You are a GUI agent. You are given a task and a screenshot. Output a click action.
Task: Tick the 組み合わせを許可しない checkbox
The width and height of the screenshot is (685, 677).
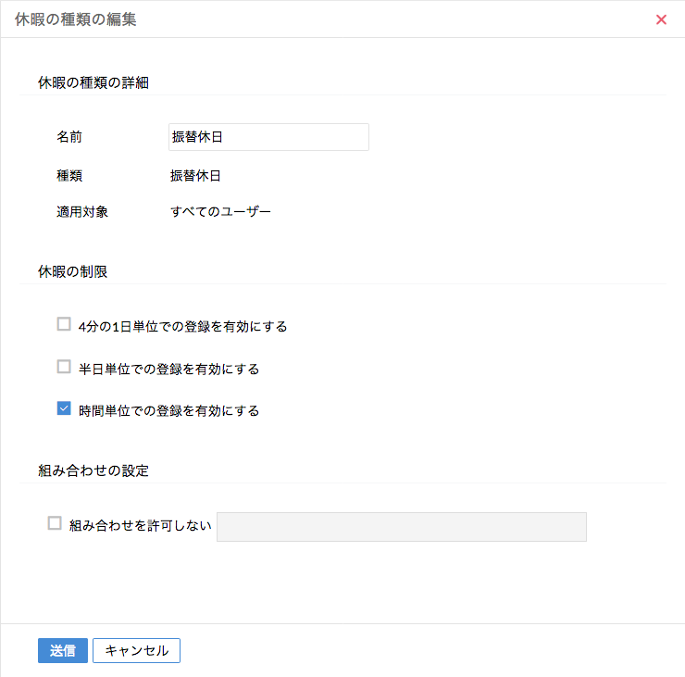point(55,523)
